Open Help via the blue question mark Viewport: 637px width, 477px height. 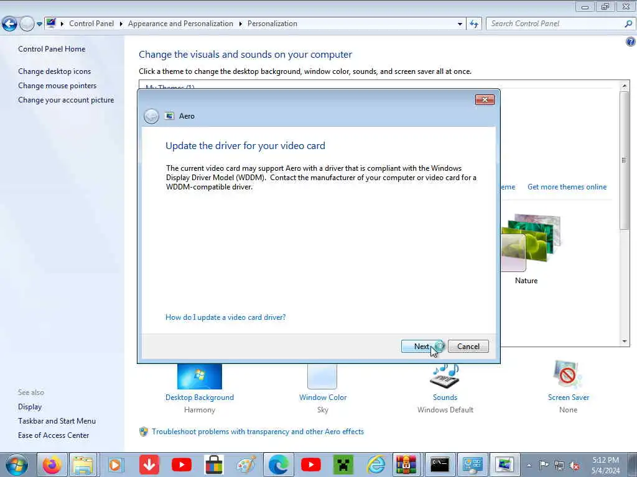(x=631, y=42)
